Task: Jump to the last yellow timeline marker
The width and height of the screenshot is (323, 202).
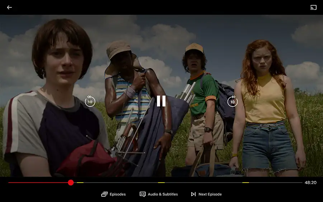Action: pos(245,182)
